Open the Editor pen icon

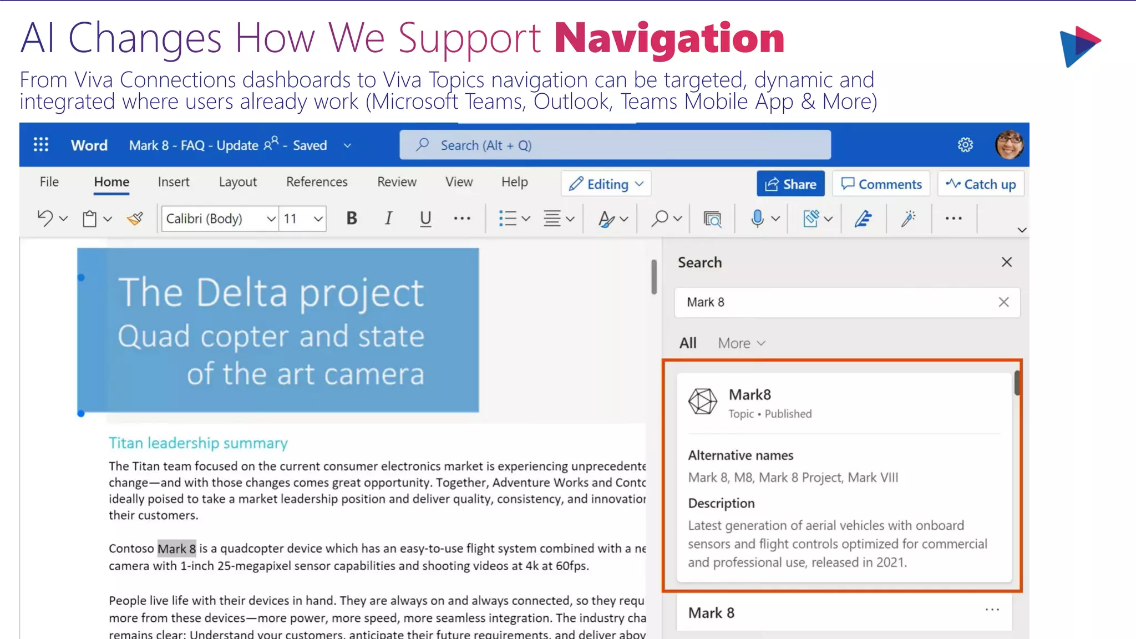pyautogui.click(x=863, y=219)
